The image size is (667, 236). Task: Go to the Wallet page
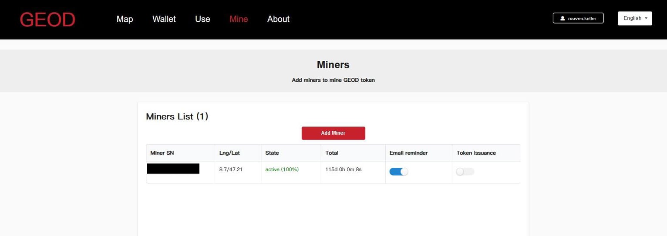click(x=164, y=19)
